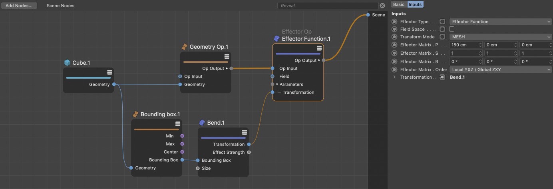The width and height of the screenshot is (553, 189).
Task: Toggle the Effector Type port connection button
Action: (x=442, y=22)
